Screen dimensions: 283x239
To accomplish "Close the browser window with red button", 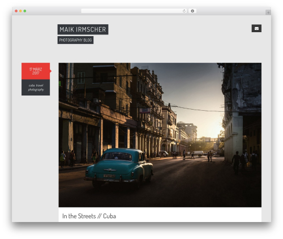I will (x=16, y=11).
